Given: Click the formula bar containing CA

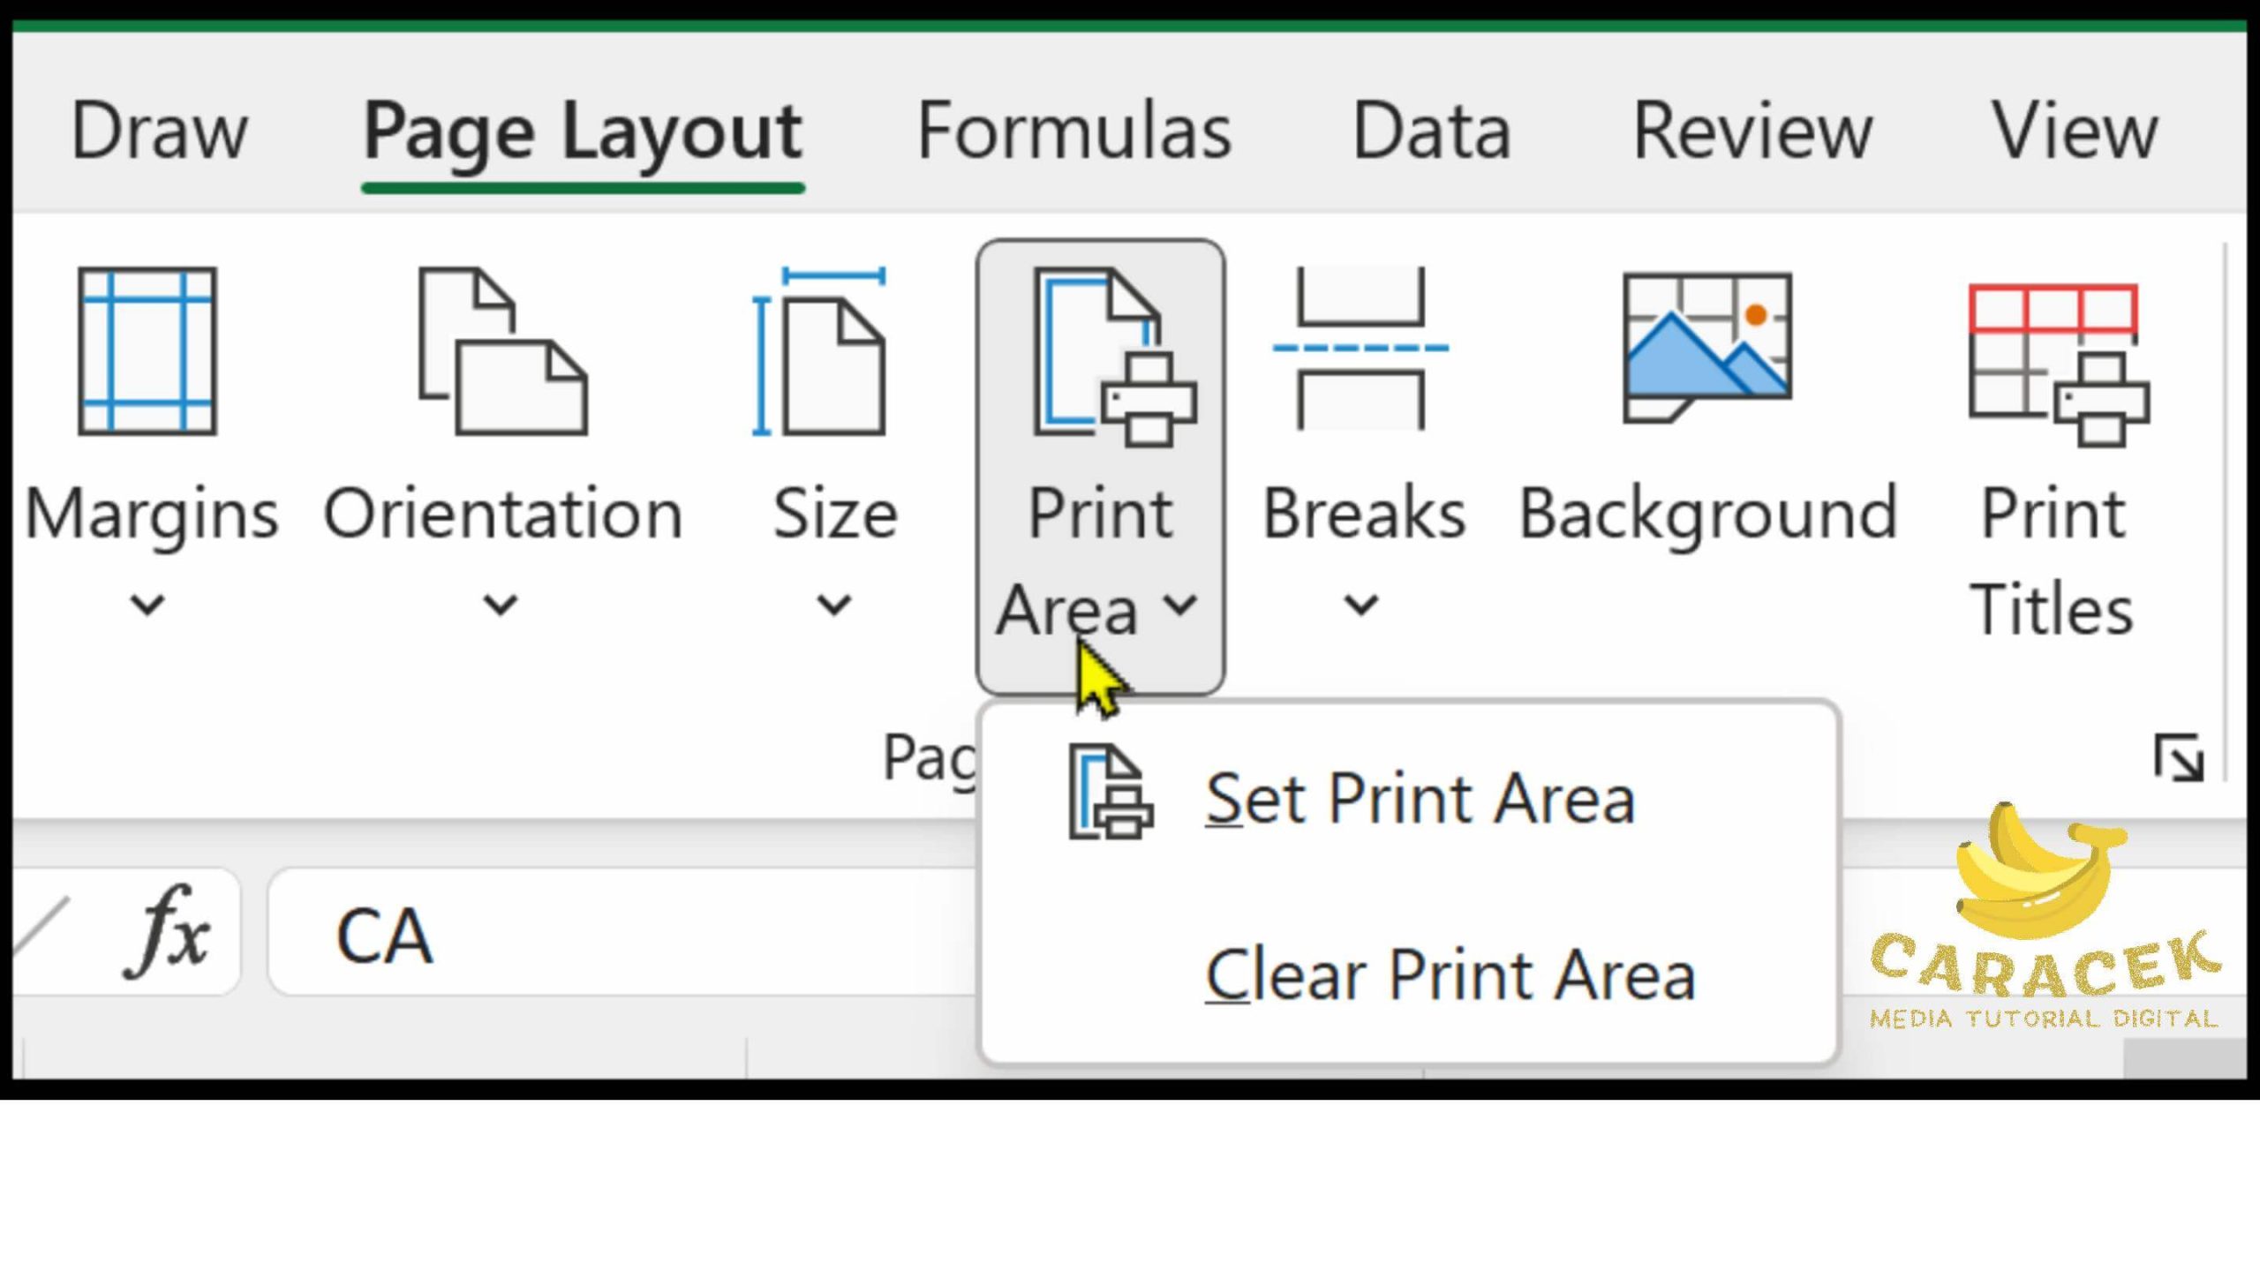Looking at the screenshot, I should [x=618, y=934].
